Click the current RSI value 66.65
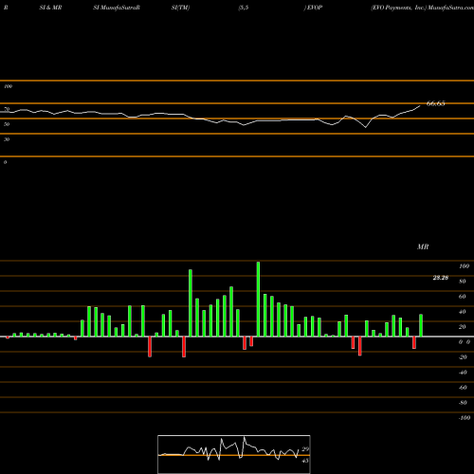The image size is (474, 474). tap(436, 103)
